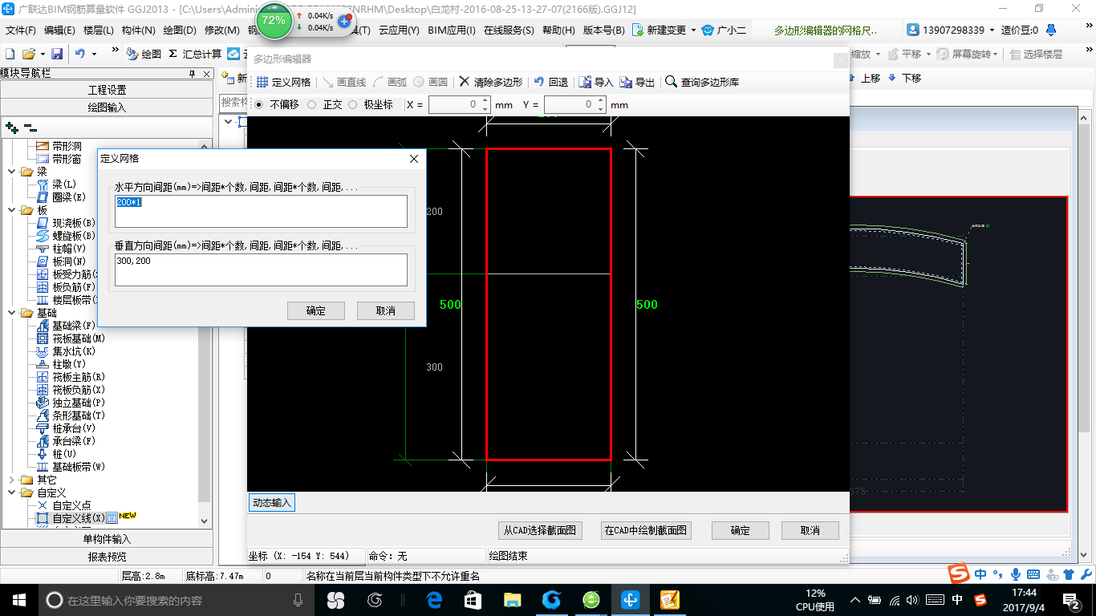Open the 新建变更 dropdown arrow
The image size is (1096, 616).
point(693,30)
